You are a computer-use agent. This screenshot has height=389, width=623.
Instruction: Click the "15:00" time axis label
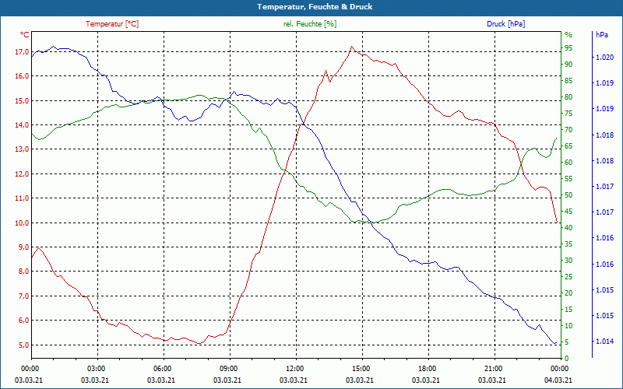[x=362, y=368]
